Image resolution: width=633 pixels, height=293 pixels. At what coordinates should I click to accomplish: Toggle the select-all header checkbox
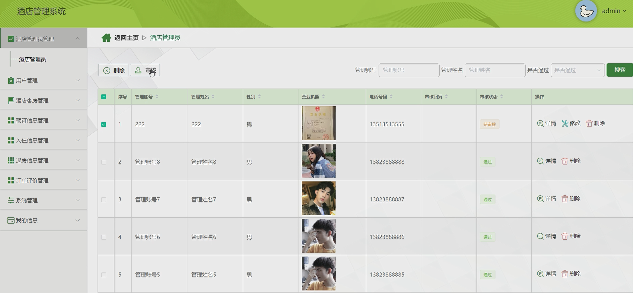103,97
